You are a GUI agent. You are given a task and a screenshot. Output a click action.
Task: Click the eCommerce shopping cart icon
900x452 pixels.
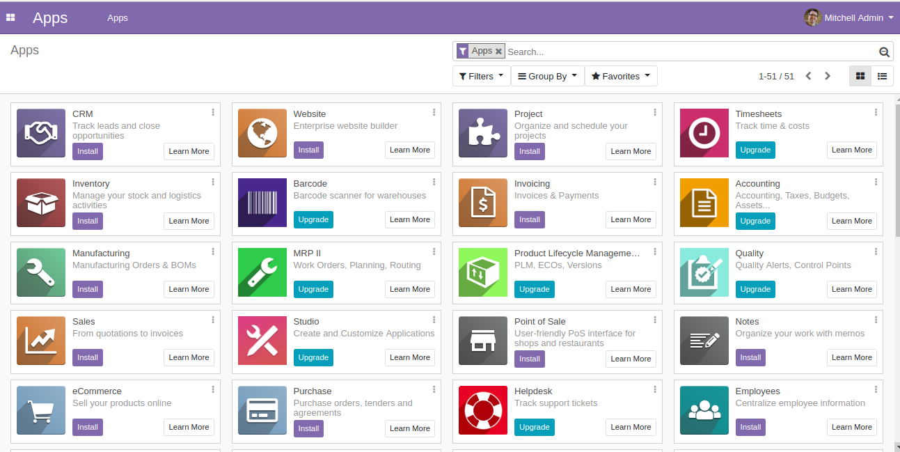[x=40, y=410]
